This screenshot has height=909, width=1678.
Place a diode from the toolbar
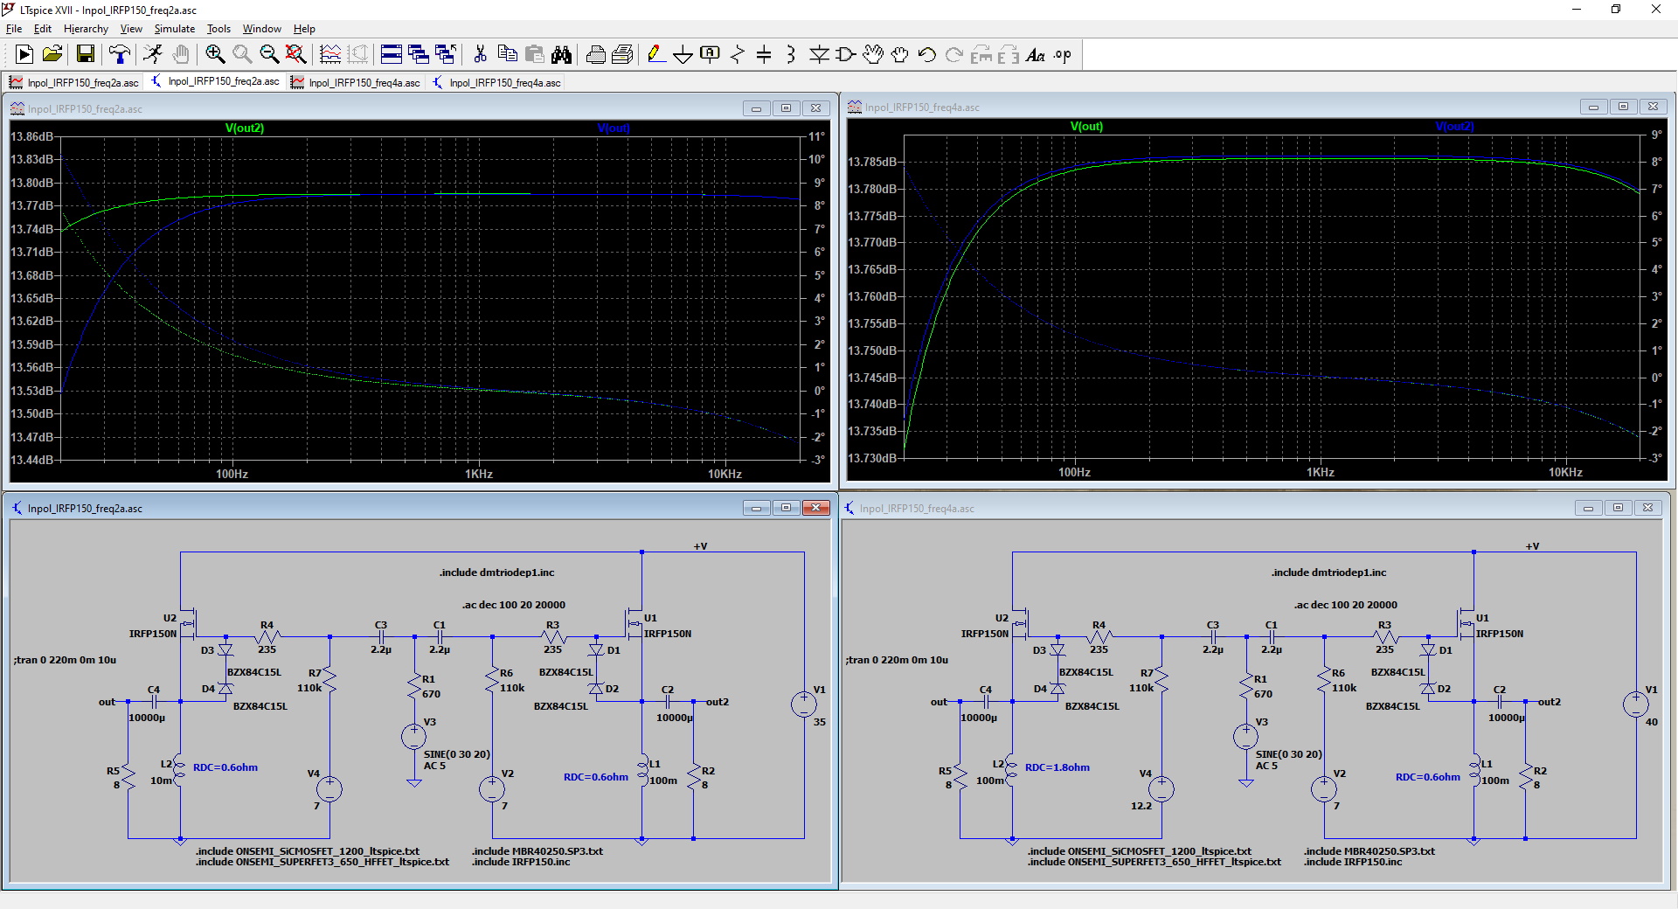pyautogui.click(x=819, y=55)
